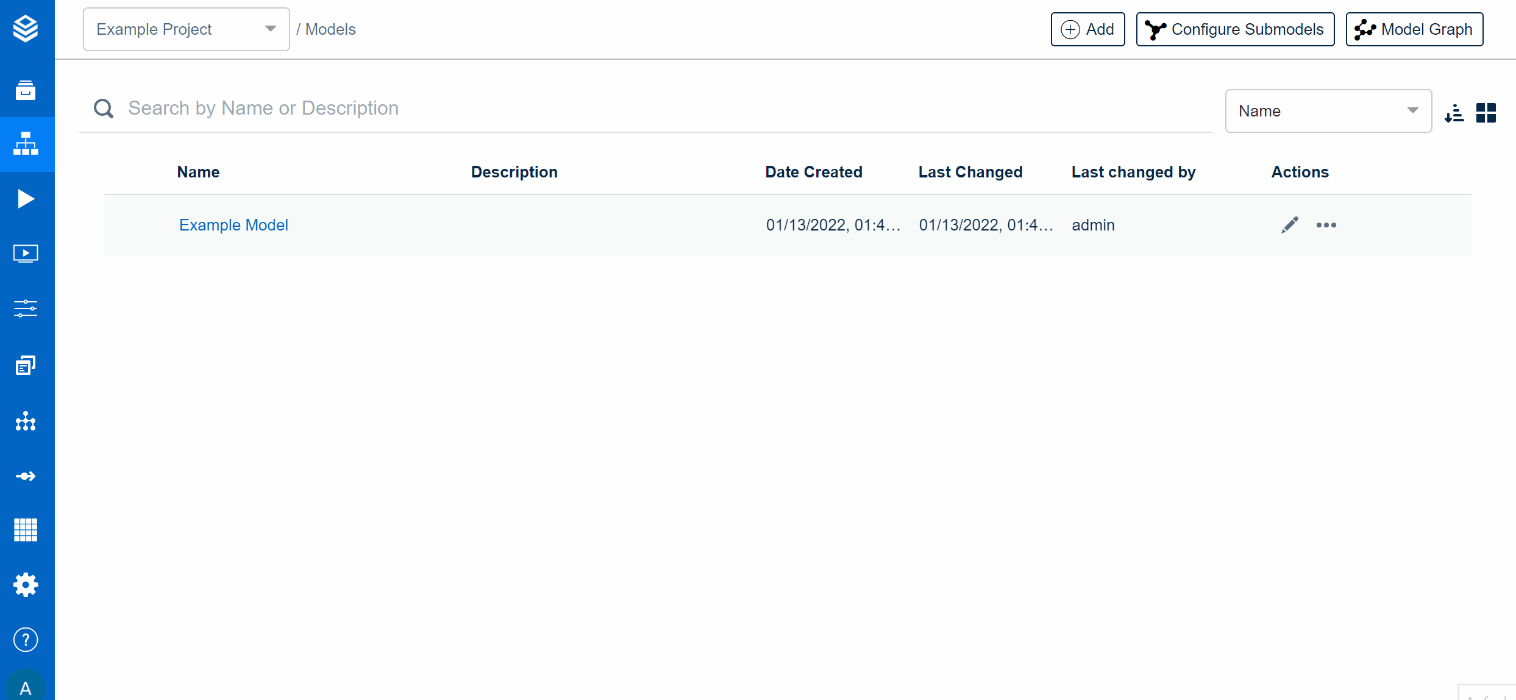Image resolution: width=1516 pixels, height=700 pixels.
Task: Open the Example Model link
Action: [x=233, y=225]
